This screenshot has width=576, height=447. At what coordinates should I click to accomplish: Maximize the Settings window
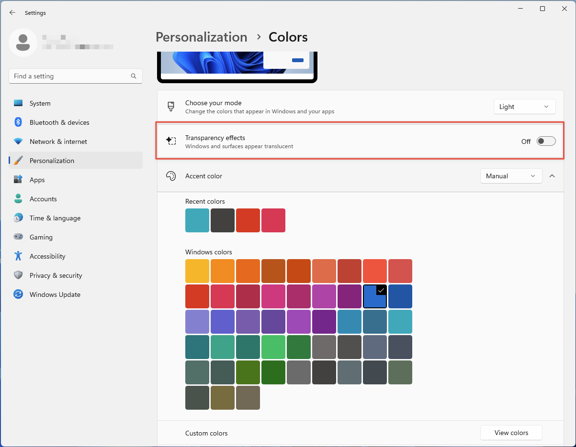pyautogui.click(x=542, y=9)
